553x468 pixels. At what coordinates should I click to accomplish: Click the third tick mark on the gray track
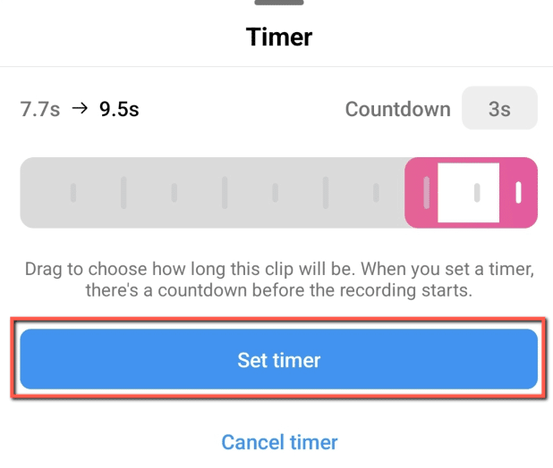[174, 192]
